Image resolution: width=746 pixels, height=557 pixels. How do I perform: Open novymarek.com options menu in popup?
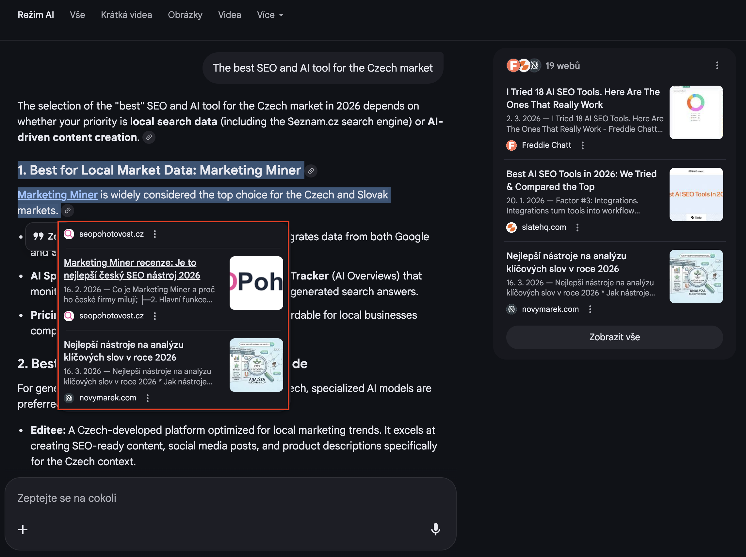[x=148, y=398]
